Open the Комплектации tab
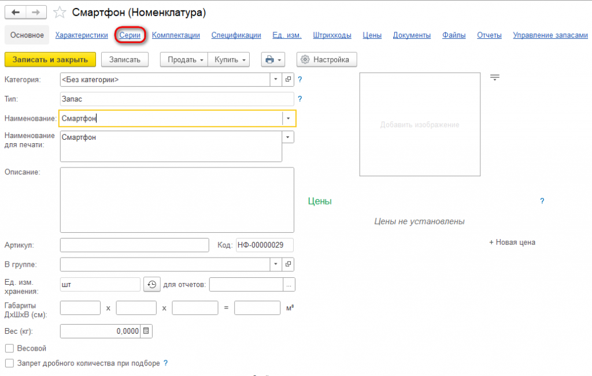 click(176, 35)
